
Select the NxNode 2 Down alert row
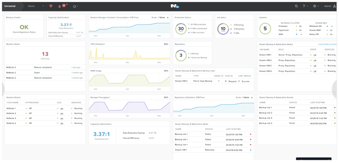pos(45,73)
